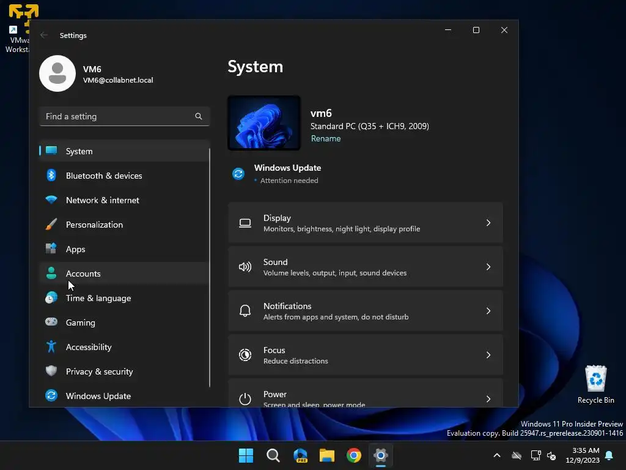Expand Sound settings chevron
The width and height of the screenshot is (626, 470).
point(488,267)
